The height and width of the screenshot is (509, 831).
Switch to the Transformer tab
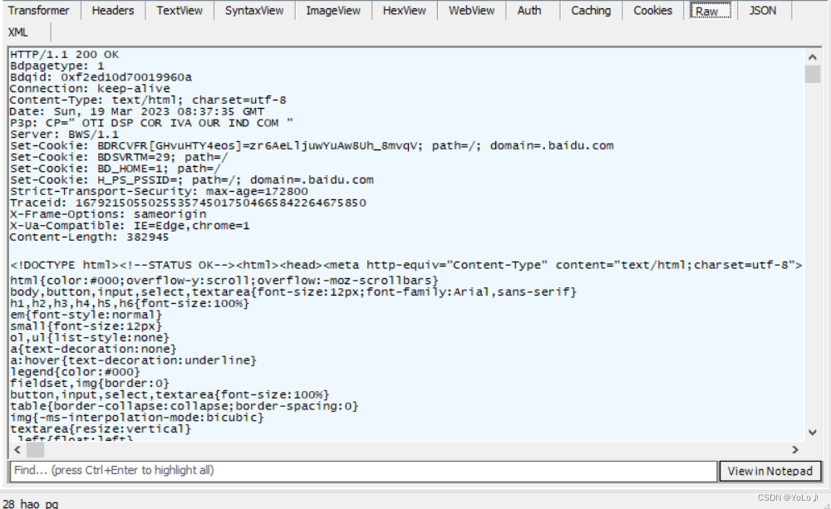coord(41,11)
